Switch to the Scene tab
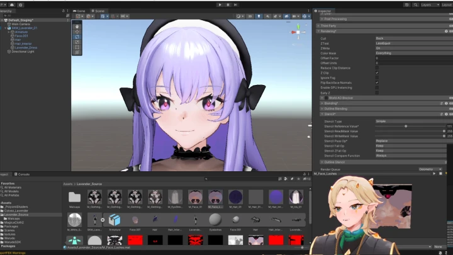The width and height of the screenshot is (453, 255). [98, 11]
